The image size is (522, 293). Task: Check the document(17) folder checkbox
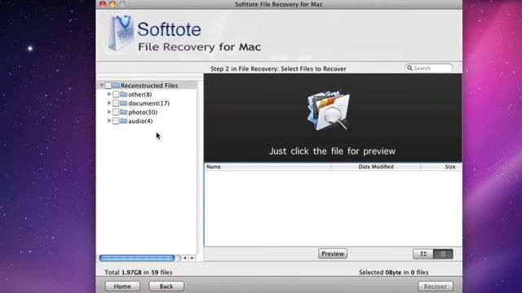(x=116, y=103)
